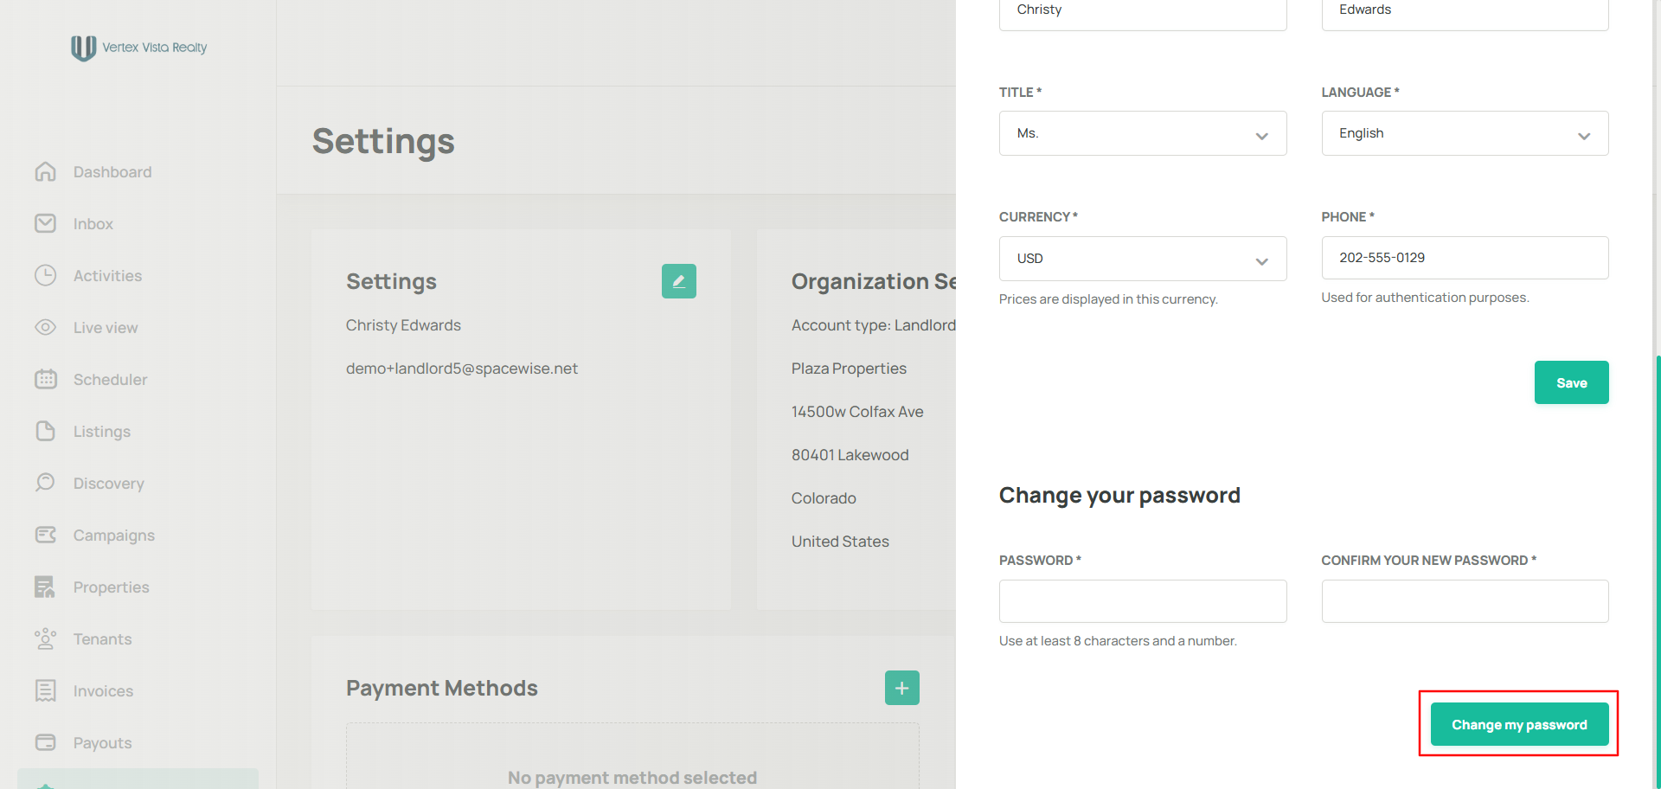Focus the Confirm your new password field
Image resolution: width=1661 pixels, height=789 pixels.
pyautogui.click(x=1464, y=601)
